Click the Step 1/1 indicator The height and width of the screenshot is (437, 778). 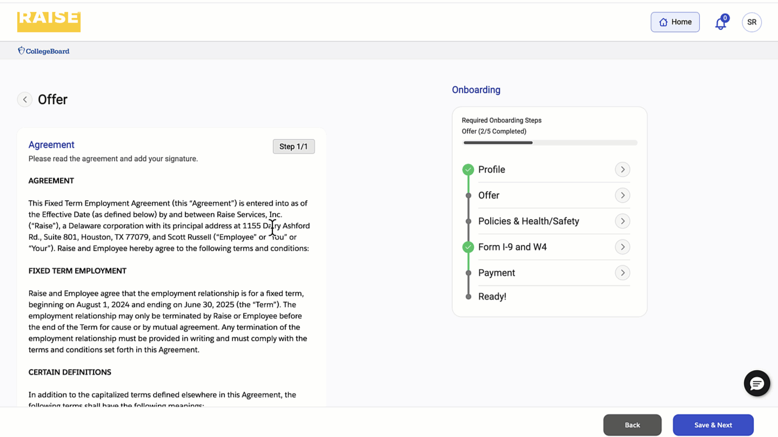coord(293,147)
